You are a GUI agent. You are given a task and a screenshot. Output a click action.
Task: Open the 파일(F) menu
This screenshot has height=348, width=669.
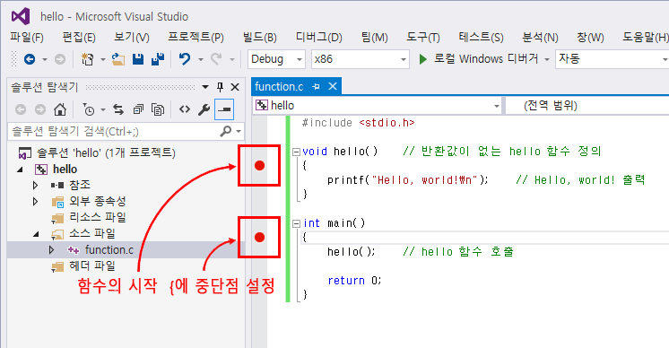click(x=26, y=38)
